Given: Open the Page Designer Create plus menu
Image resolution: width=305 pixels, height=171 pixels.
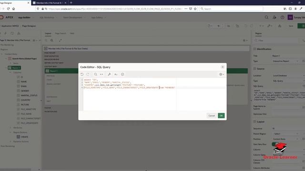Looking at the screenshot, I should click(262, 26).
